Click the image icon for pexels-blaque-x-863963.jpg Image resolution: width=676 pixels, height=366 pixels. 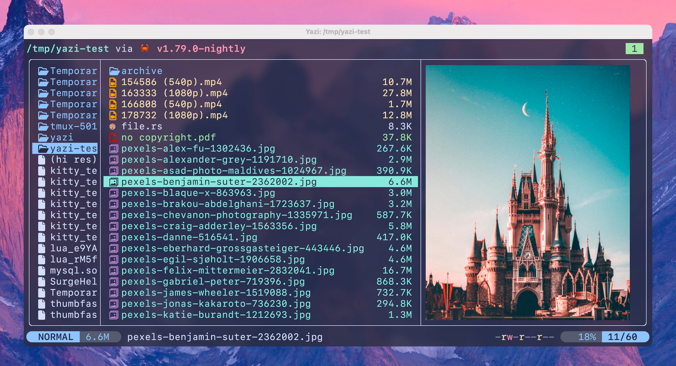(113, 193)
